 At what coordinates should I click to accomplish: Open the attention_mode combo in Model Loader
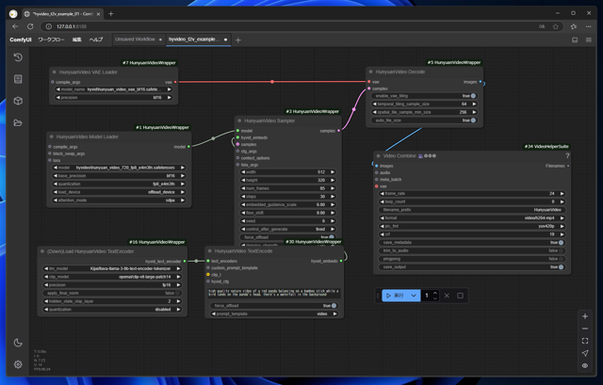[116, 200]
